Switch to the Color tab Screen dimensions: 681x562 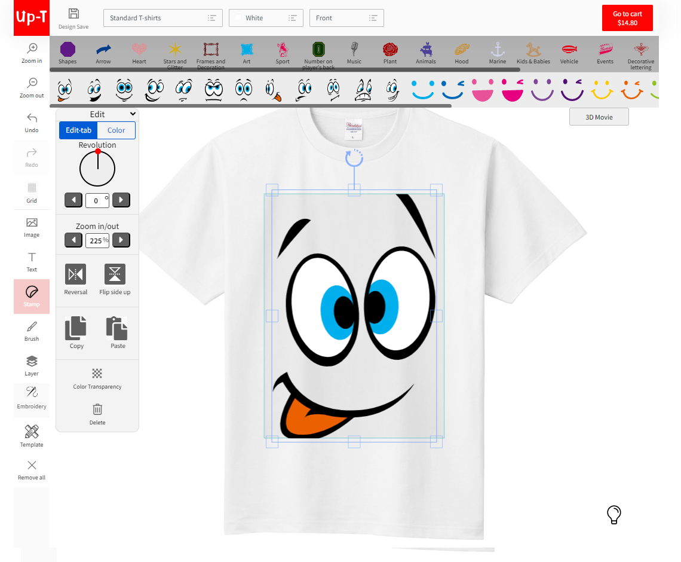116,130
